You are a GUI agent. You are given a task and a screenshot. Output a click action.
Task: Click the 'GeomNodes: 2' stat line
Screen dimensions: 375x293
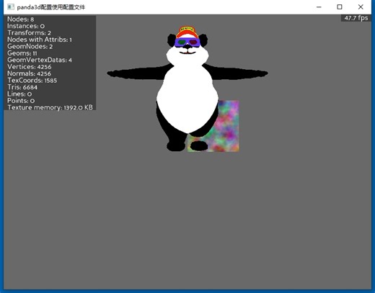tap(30, 46)
